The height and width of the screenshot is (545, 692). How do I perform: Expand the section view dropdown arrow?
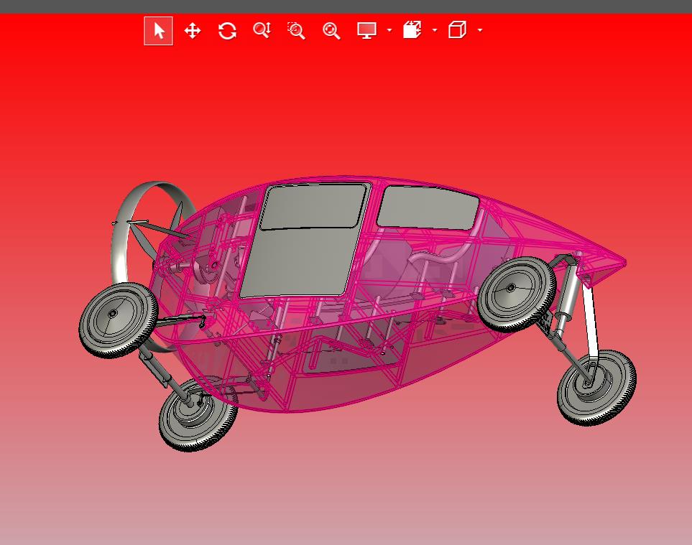(x=435, y=30)
